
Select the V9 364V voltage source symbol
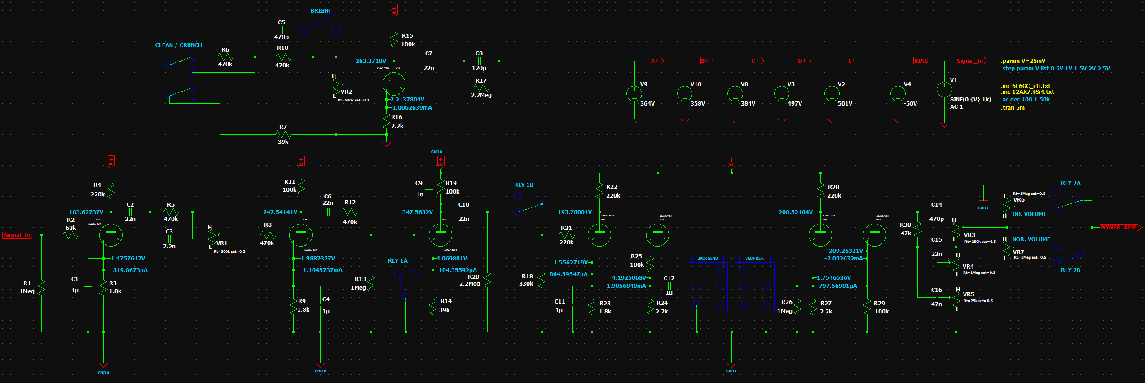pyautogui.click(x=634, y=93)
